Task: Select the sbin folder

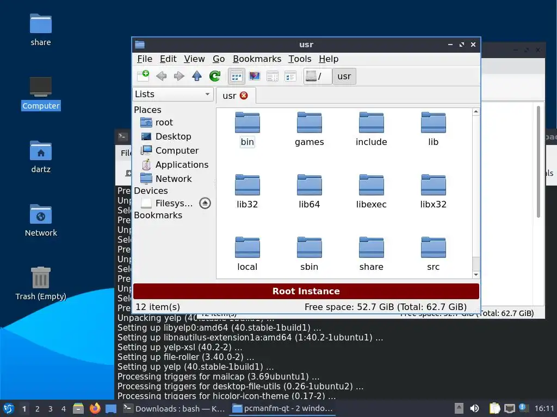Action: pyautogui.click(x=310, y=254)
